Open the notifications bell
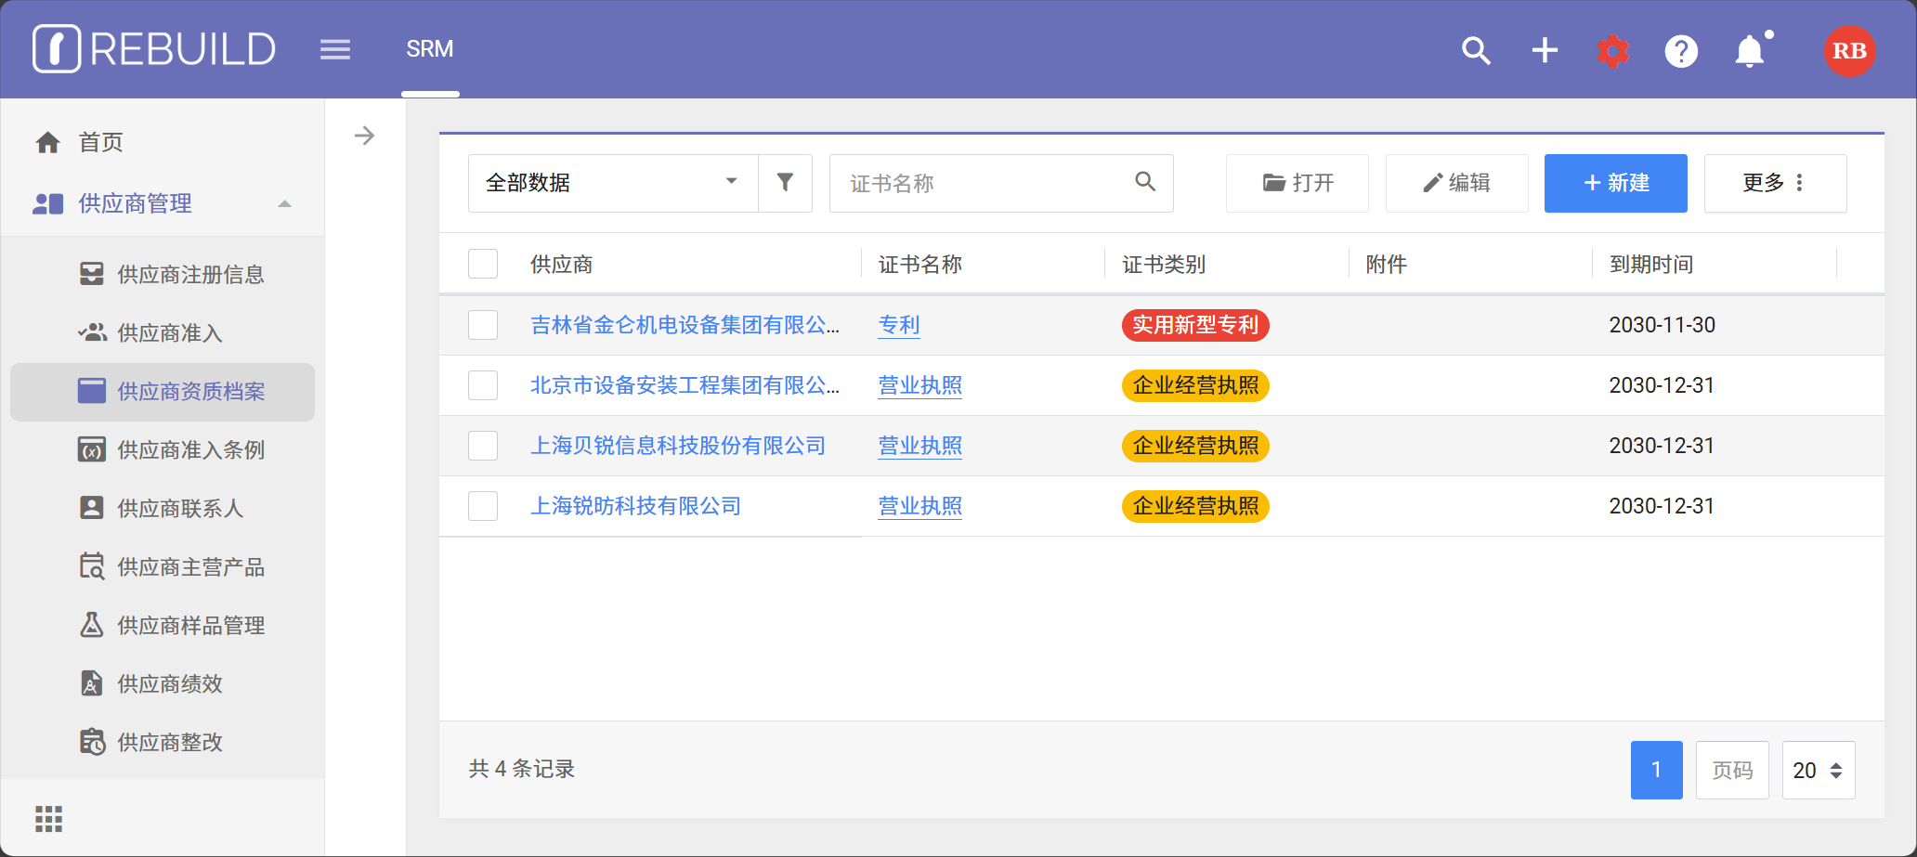The height and width of the screenshot is (857, 1917). coord(1750,50)
